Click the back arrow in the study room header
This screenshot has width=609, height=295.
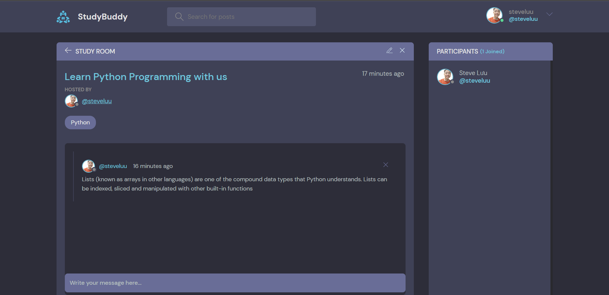click(68, 50)
